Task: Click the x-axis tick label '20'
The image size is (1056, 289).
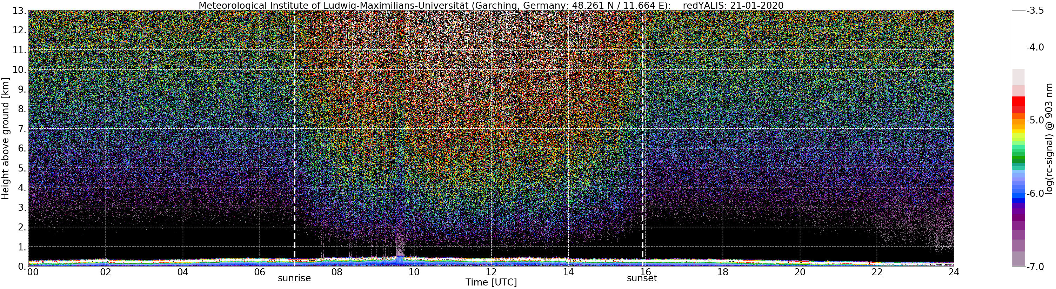Action: click(800, 272)
